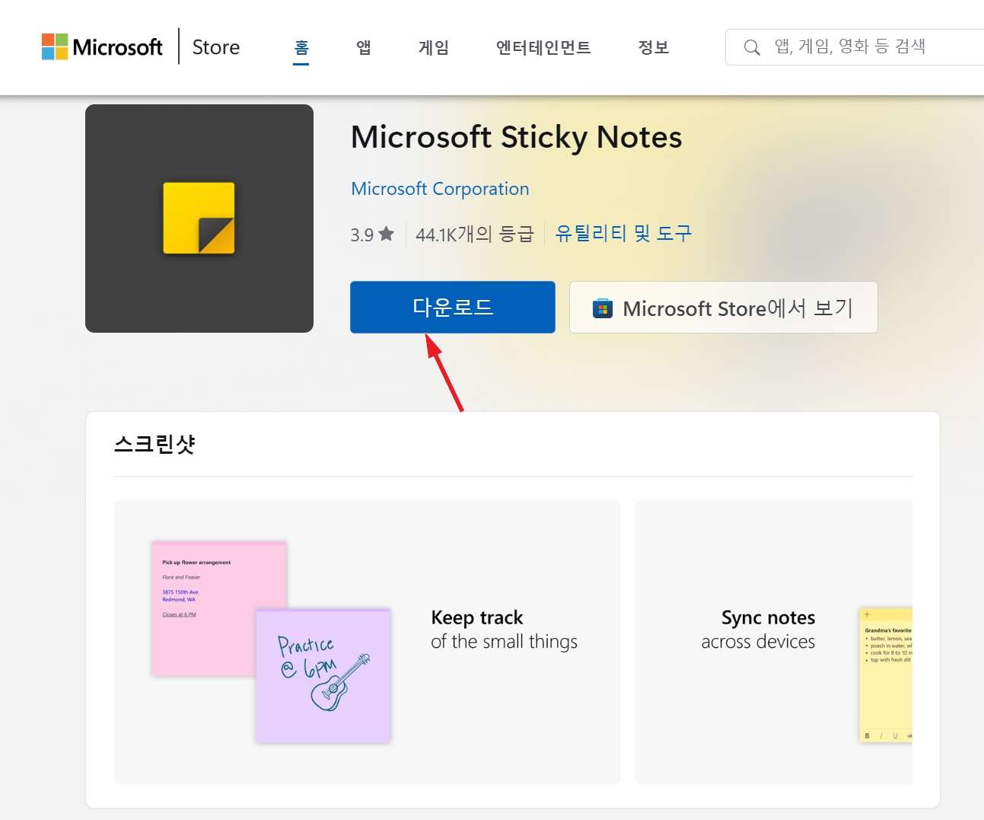
Task: Open the 정보 tab
Action: click(653, 47)
